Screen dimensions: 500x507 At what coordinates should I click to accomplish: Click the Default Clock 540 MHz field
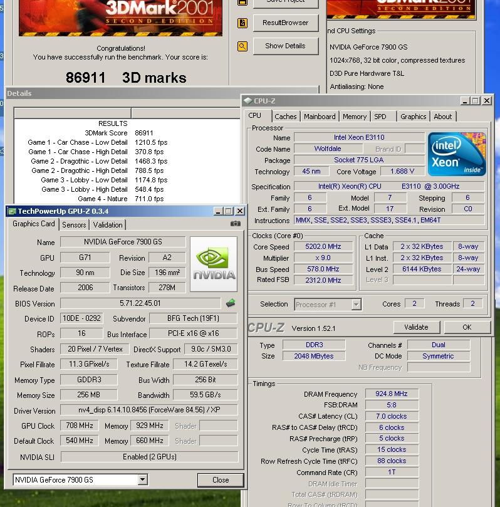tap(79, 441)
